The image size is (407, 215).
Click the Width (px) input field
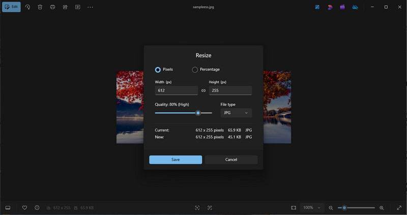point(176,91)
